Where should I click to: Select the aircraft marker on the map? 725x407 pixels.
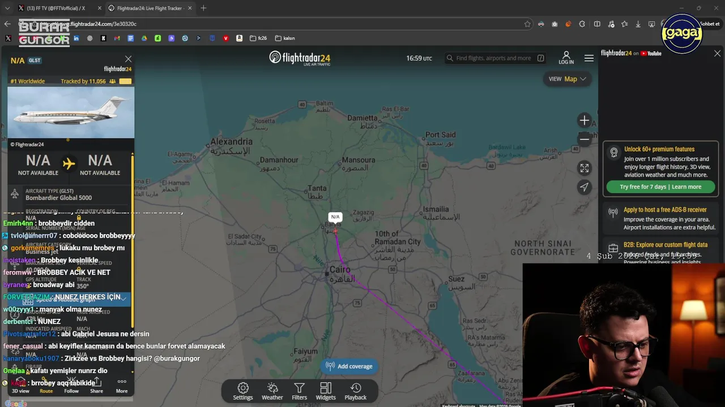(335, 230)
